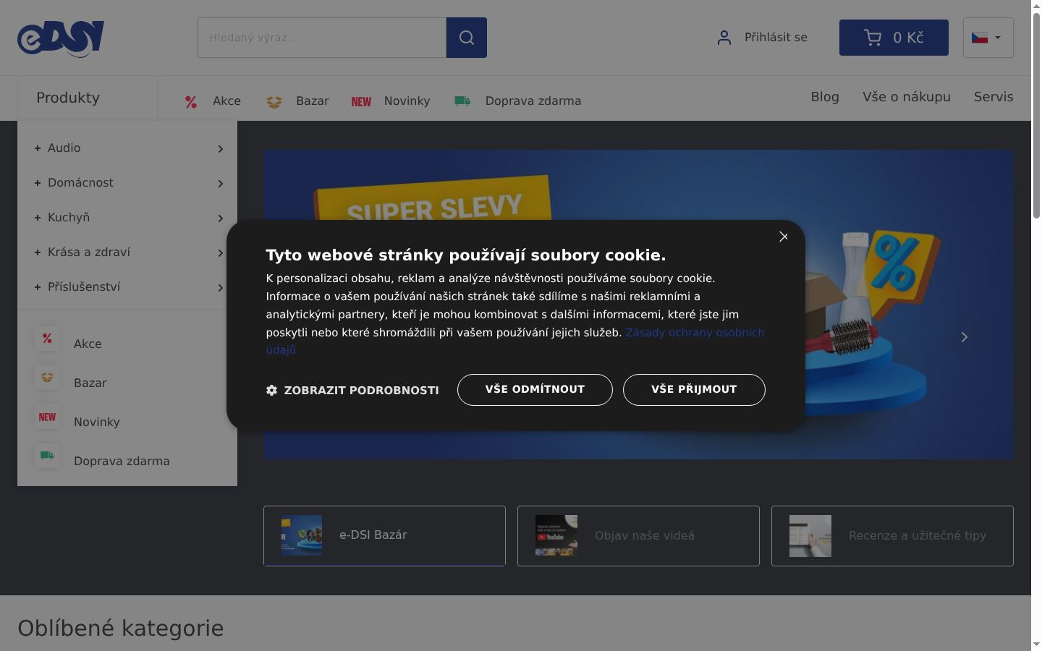Screen dimensions: 1042x651
Task: Expand the Audio category chevron
Action: click(x=221, y=149)
